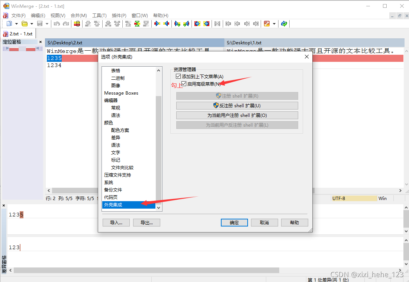The width and height of the screenshot is (409, 282).
Task: Open the 文件(F) menu
Action: (x=18, y=15)
